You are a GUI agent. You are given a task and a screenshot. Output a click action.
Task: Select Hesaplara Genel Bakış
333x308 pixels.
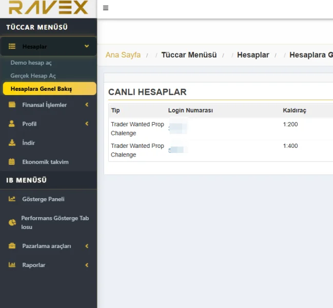click(x=49, y=89)
